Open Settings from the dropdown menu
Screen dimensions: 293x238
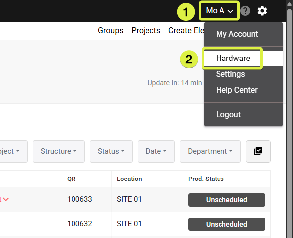coord(230,74)
